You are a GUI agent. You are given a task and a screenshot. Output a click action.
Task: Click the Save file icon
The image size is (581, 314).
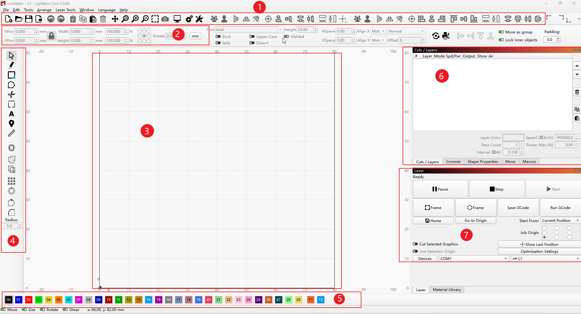pyautogui.click(x=29, y=19)
